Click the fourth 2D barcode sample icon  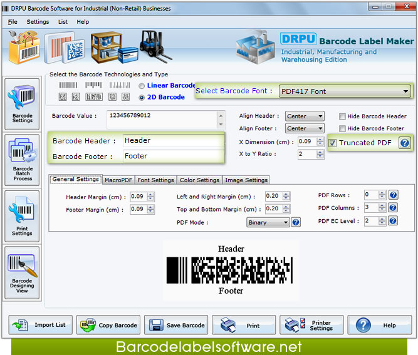click(113, 96)
